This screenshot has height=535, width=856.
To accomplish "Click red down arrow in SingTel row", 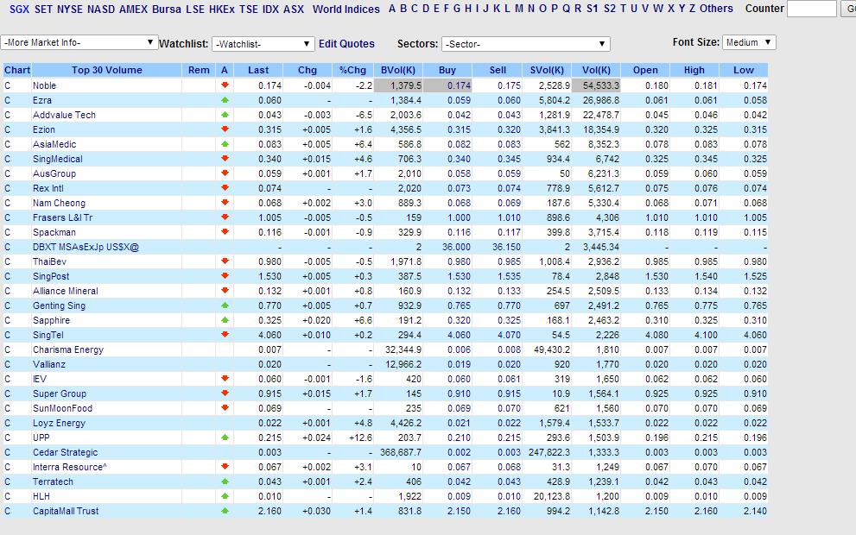I will click(225, 334).
